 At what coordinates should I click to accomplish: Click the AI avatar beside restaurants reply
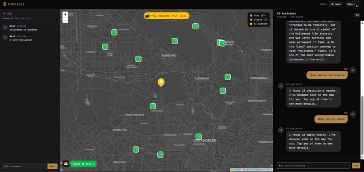tap(280, 86)
